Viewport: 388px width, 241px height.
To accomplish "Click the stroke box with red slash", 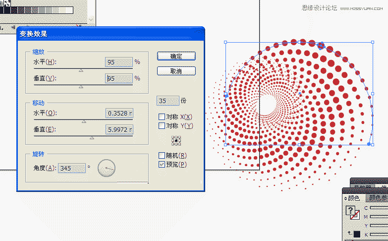I will point(355,215).
